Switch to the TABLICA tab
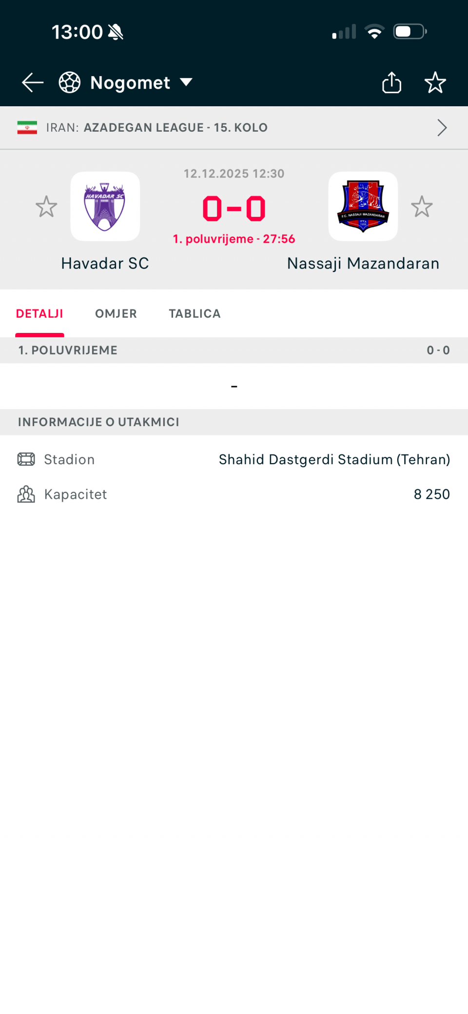 click(195, 313)
